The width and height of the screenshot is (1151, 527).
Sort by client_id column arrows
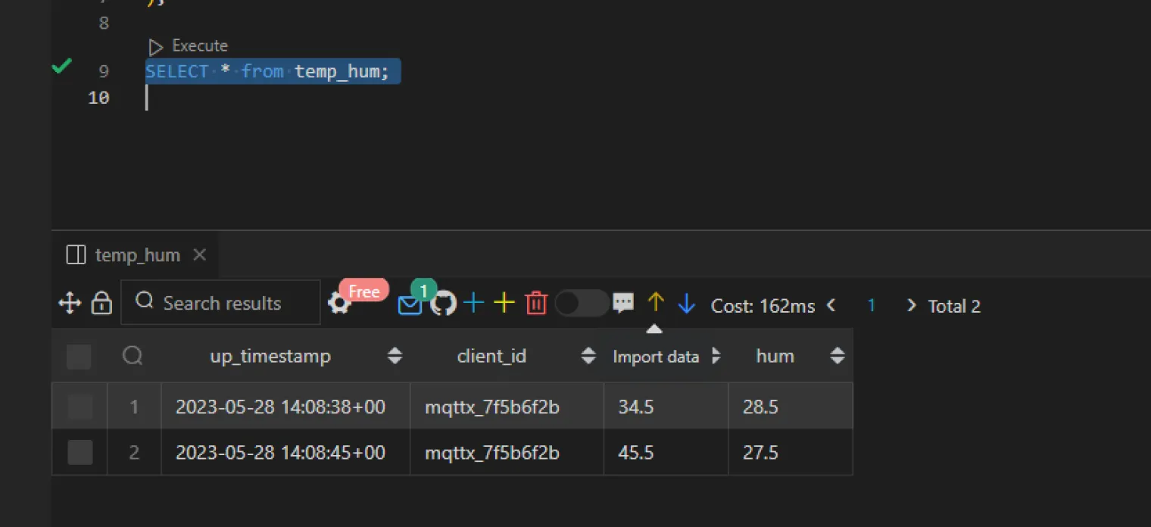tap(588, 356)
